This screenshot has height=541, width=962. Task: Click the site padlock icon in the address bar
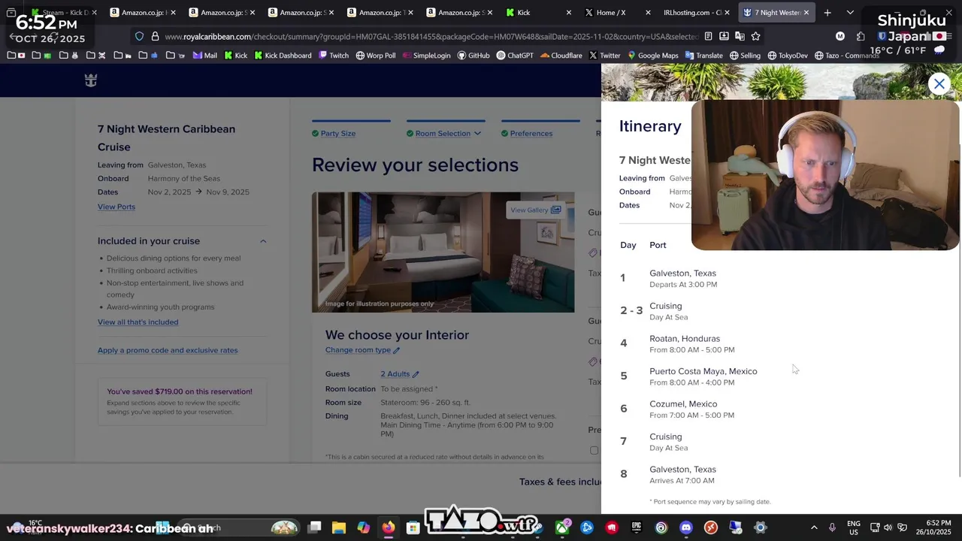155,36
